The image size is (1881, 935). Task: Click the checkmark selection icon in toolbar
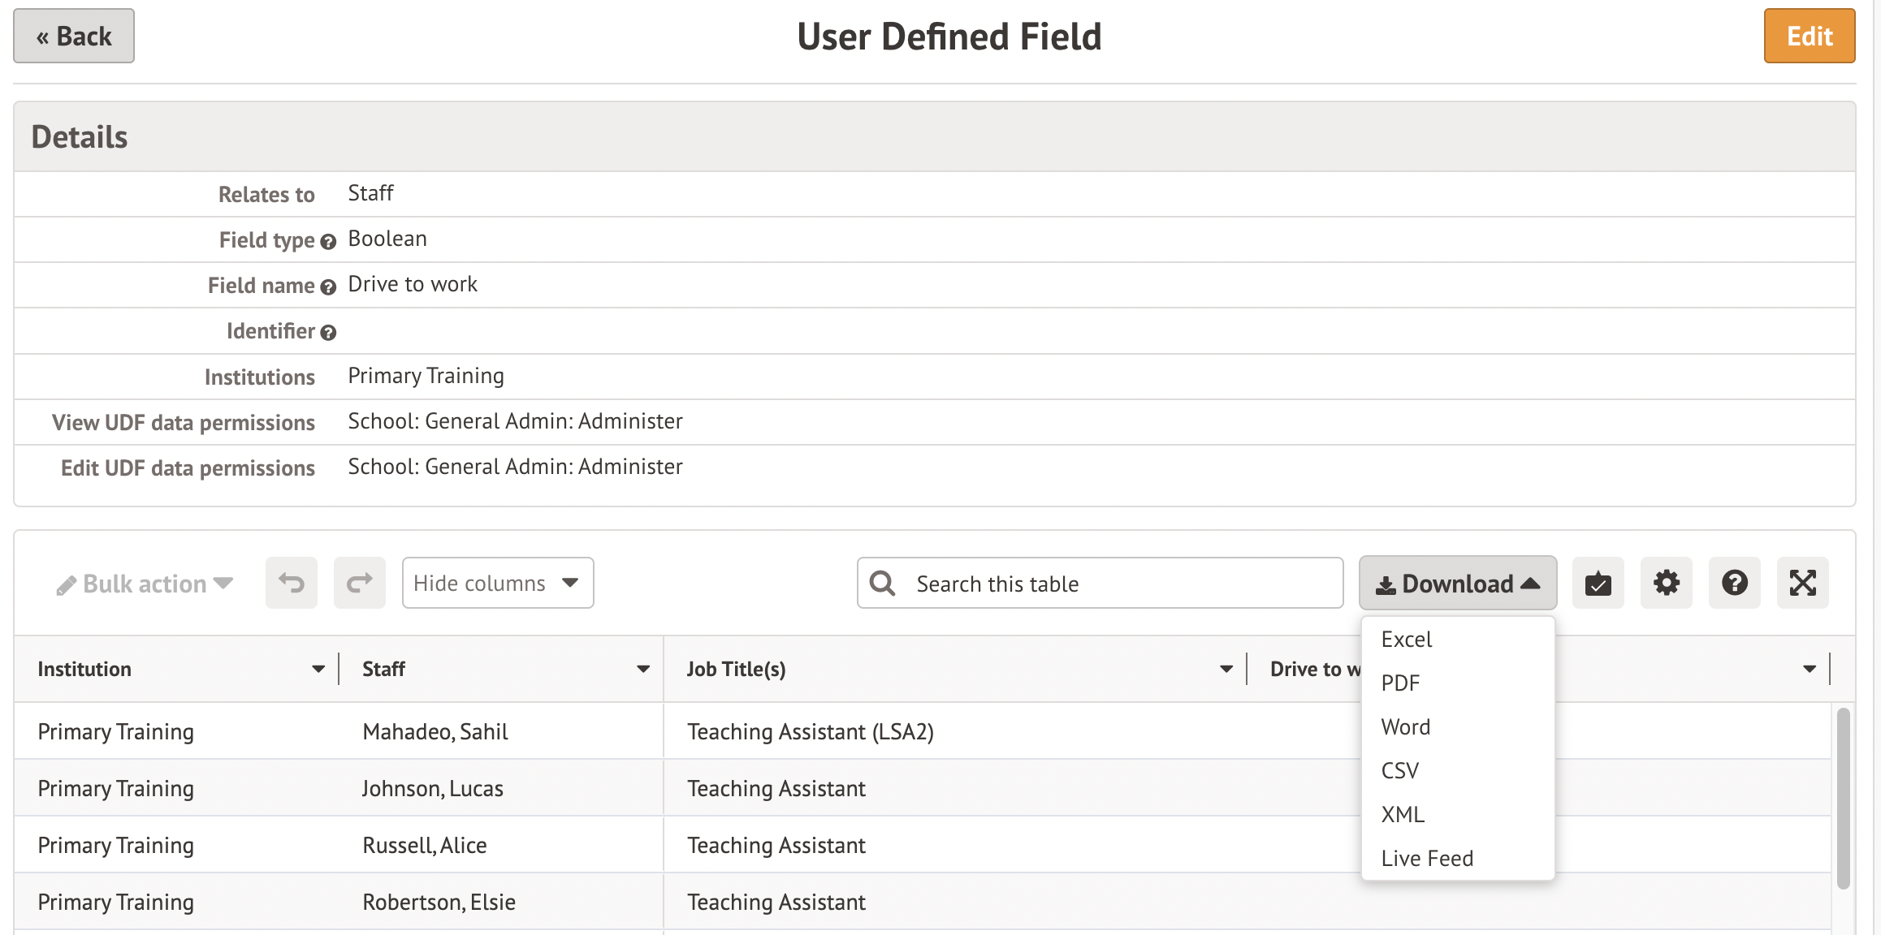pos(1598,583)
